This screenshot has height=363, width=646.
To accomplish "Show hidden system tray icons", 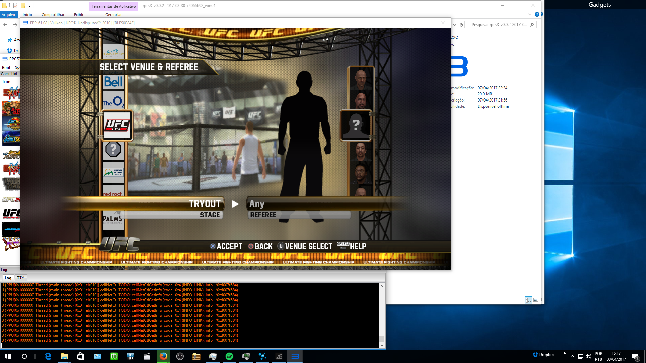I will click(x=572, y=356).
